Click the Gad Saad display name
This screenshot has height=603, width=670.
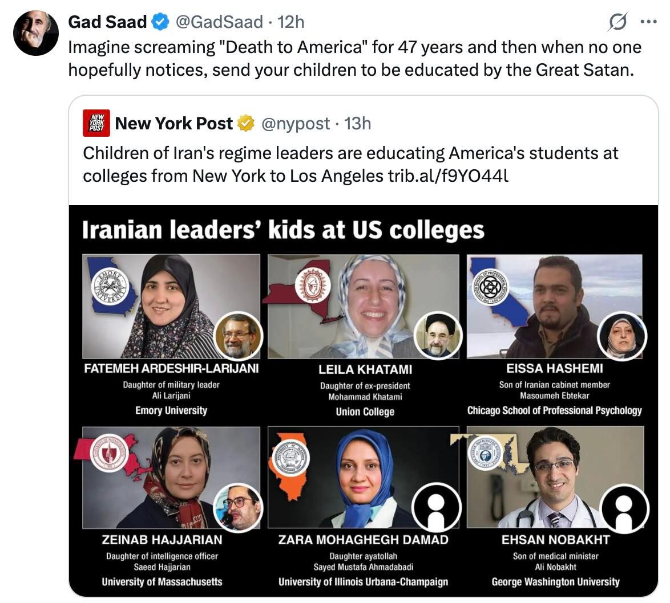107,22
